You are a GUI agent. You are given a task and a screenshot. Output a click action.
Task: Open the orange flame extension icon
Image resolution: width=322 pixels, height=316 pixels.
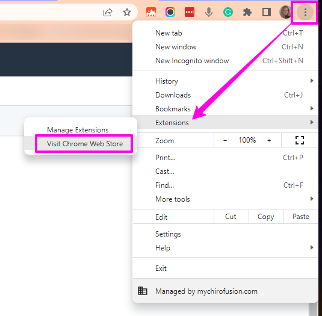pyautogui.click(x=151, y=12)
